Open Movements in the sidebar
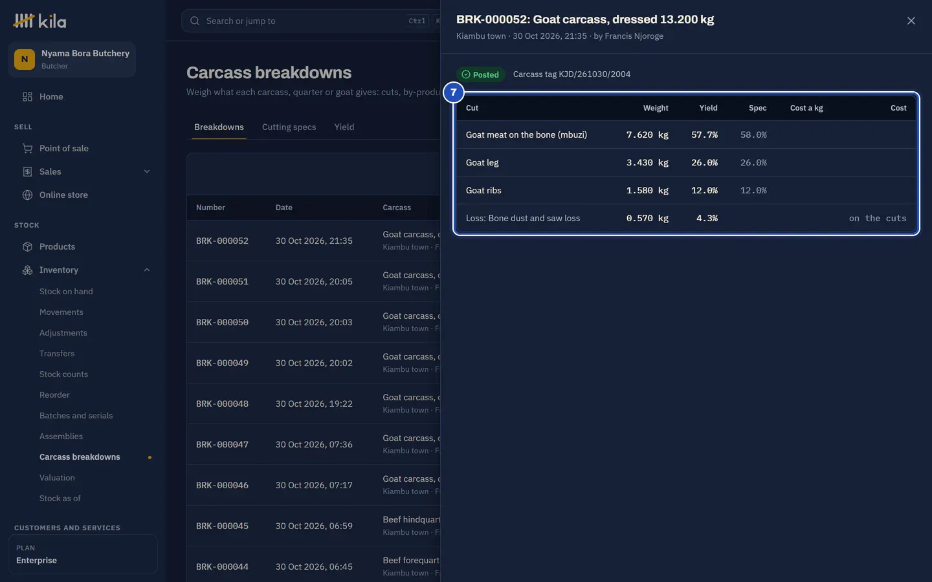 point(61,312)
